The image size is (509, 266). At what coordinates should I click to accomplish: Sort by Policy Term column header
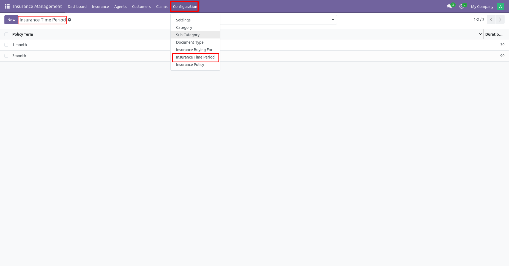tap(23, 34)
